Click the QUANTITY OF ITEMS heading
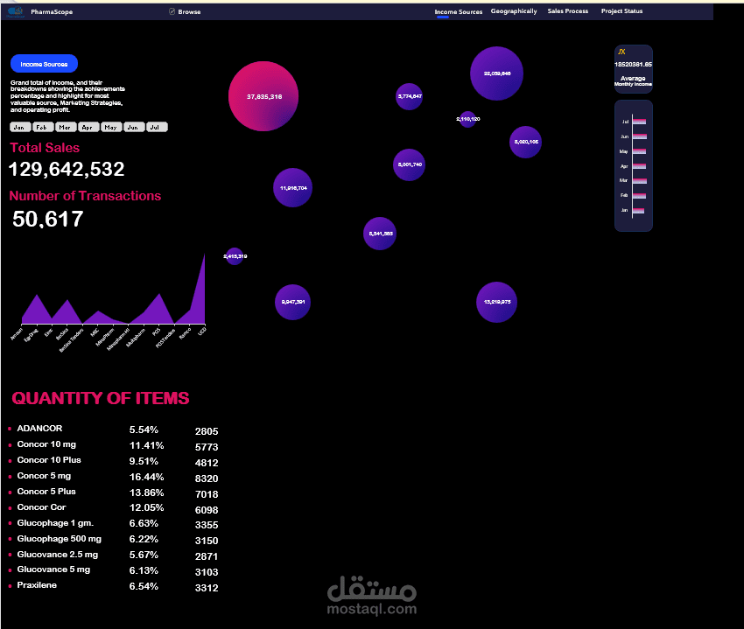The width and height of the screenshot is (744, 629). (x=101, y=398)
